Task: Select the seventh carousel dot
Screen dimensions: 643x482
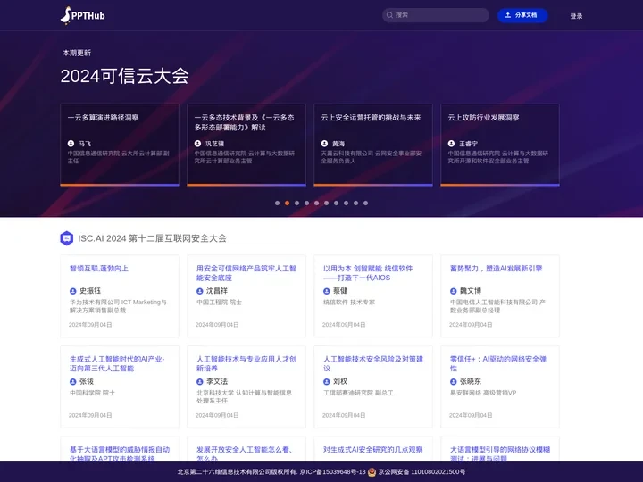Action: (x=337, y=203)
